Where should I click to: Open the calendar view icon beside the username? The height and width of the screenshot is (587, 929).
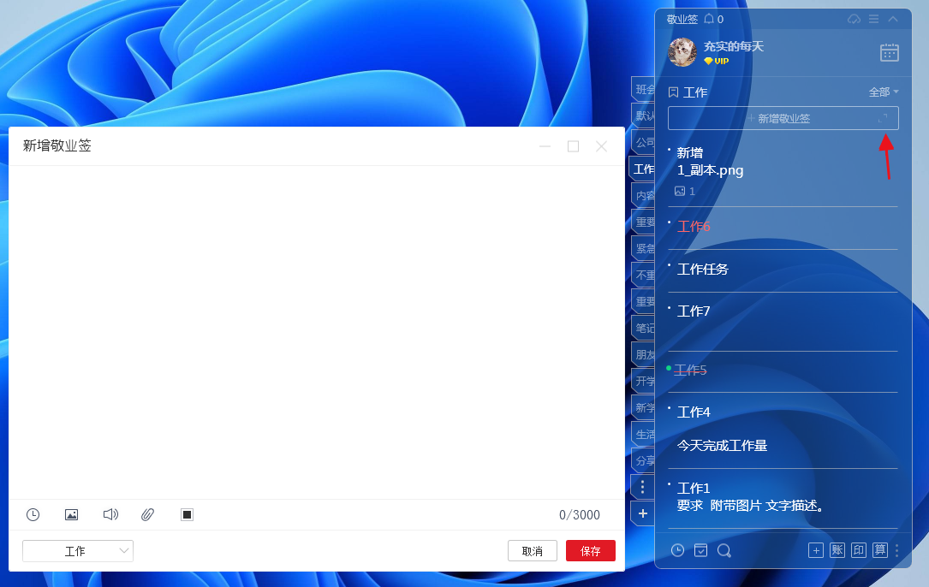click(890, 53)
